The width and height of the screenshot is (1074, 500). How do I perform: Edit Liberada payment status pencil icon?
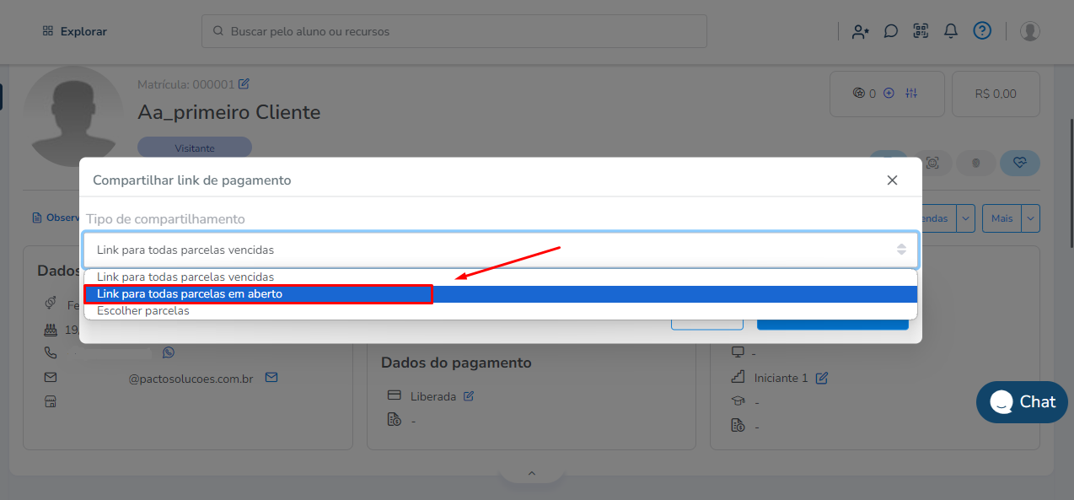pyautogui.click(x=469, y=396)
